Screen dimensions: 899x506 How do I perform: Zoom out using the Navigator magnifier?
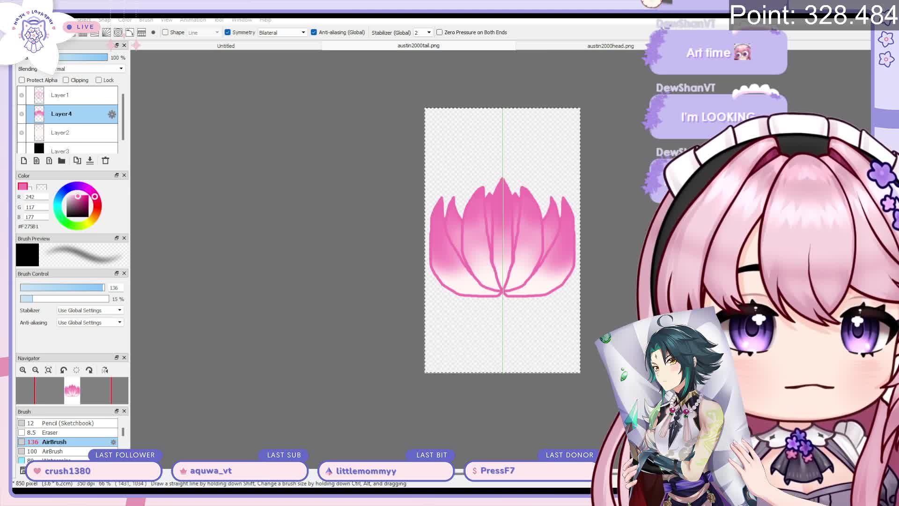(x=36, y=370)
